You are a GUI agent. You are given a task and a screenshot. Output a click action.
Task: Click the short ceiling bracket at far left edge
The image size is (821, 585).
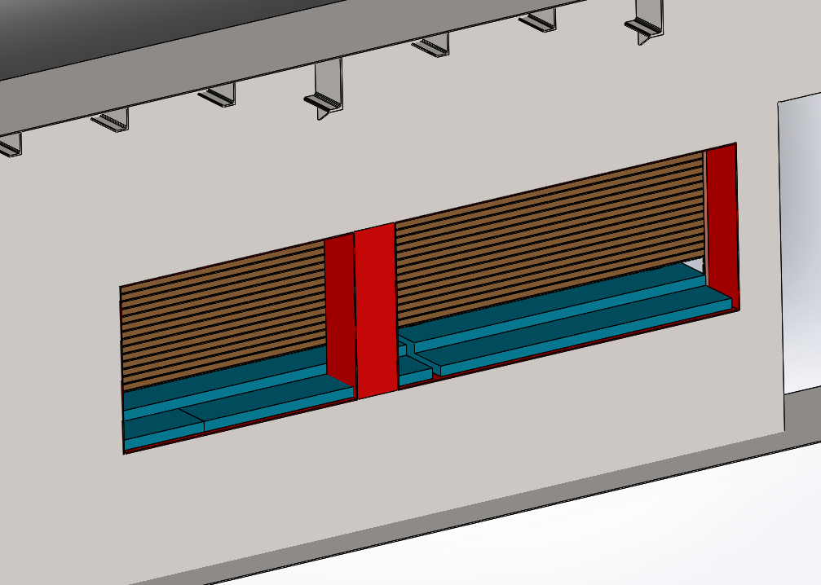pyautogui.click(x=10, y=145)
